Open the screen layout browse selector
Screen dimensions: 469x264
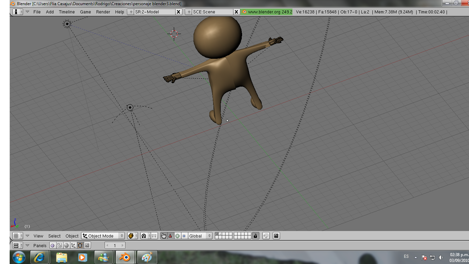coord(131,12)
